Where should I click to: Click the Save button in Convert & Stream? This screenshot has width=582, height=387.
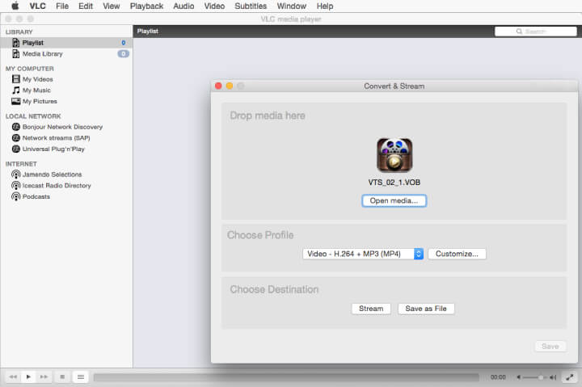click(x=550, y=346)
